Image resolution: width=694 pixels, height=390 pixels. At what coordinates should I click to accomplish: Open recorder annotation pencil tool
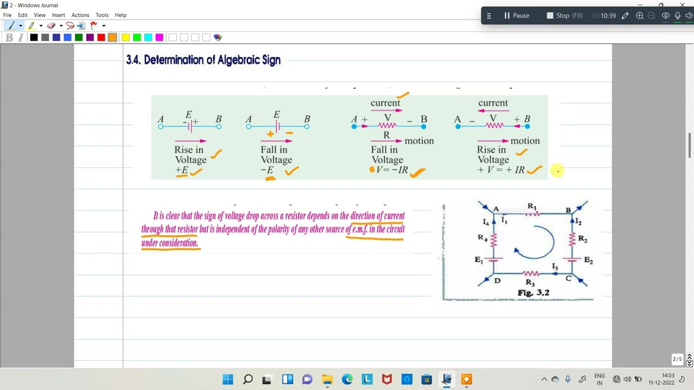tap(625, 16)
